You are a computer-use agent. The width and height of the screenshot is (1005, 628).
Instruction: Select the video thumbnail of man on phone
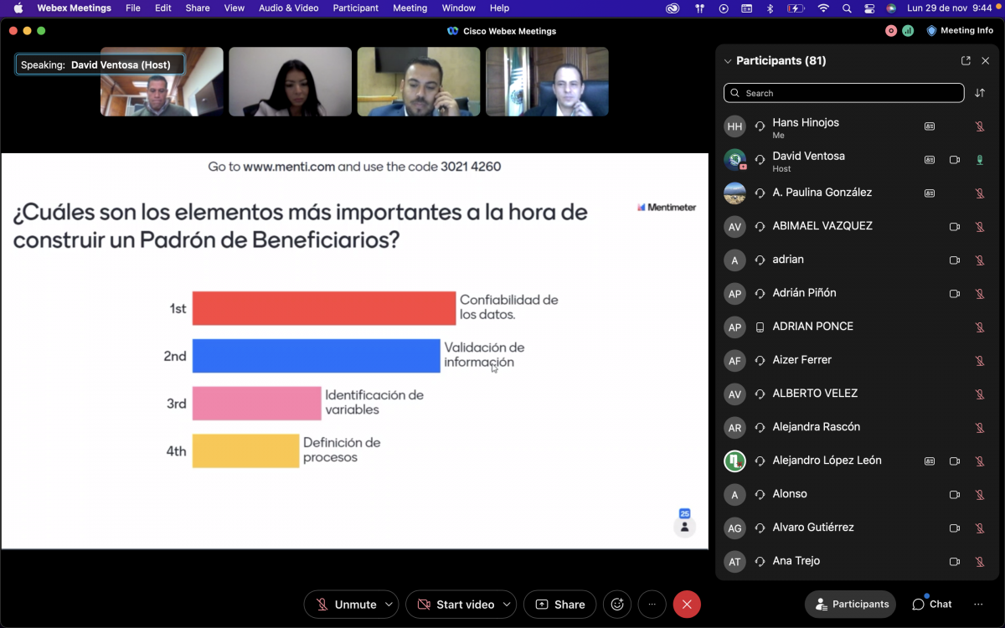click(x=419, y=81)
